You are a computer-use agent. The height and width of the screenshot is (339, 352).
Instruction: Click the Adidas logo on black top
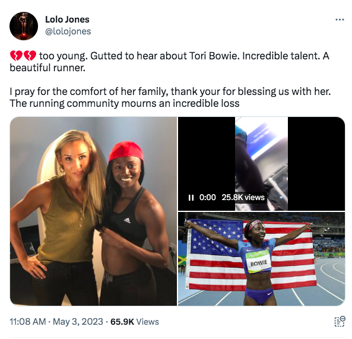tap(127, 220)
